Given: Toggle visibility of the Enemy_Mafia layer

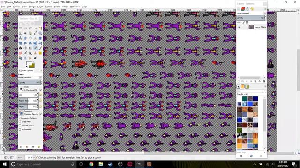Looking at the screenshot, I should [239, 27].
